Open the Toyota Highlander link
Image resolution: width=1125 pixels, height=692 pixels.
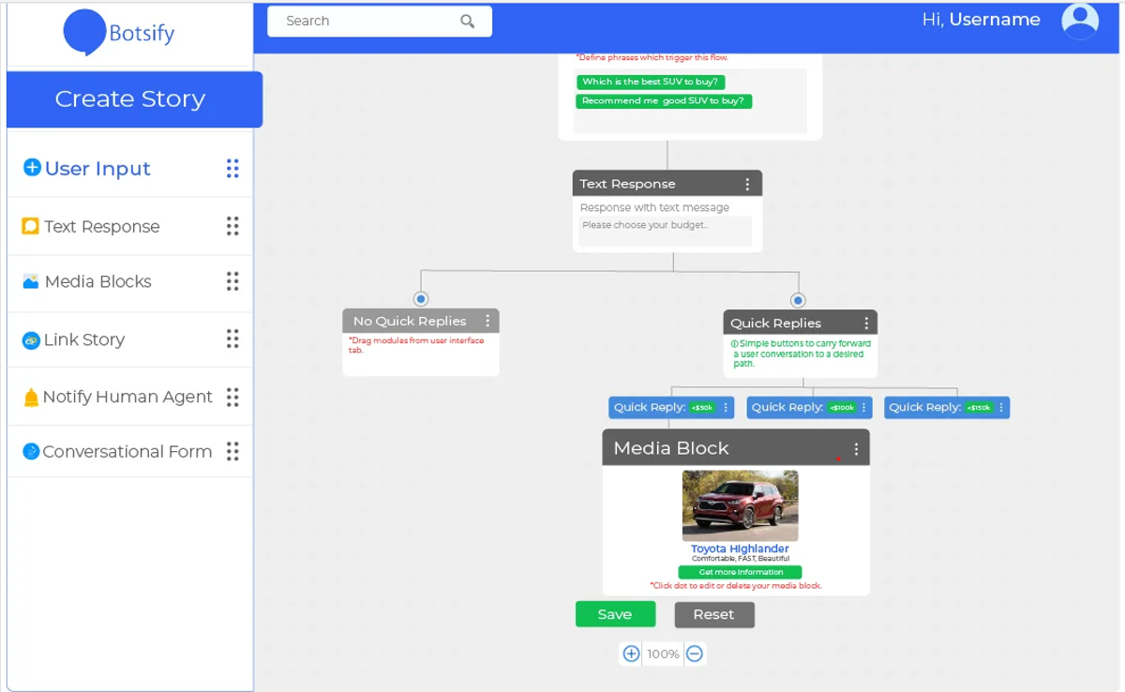click(x=740, y=548)
